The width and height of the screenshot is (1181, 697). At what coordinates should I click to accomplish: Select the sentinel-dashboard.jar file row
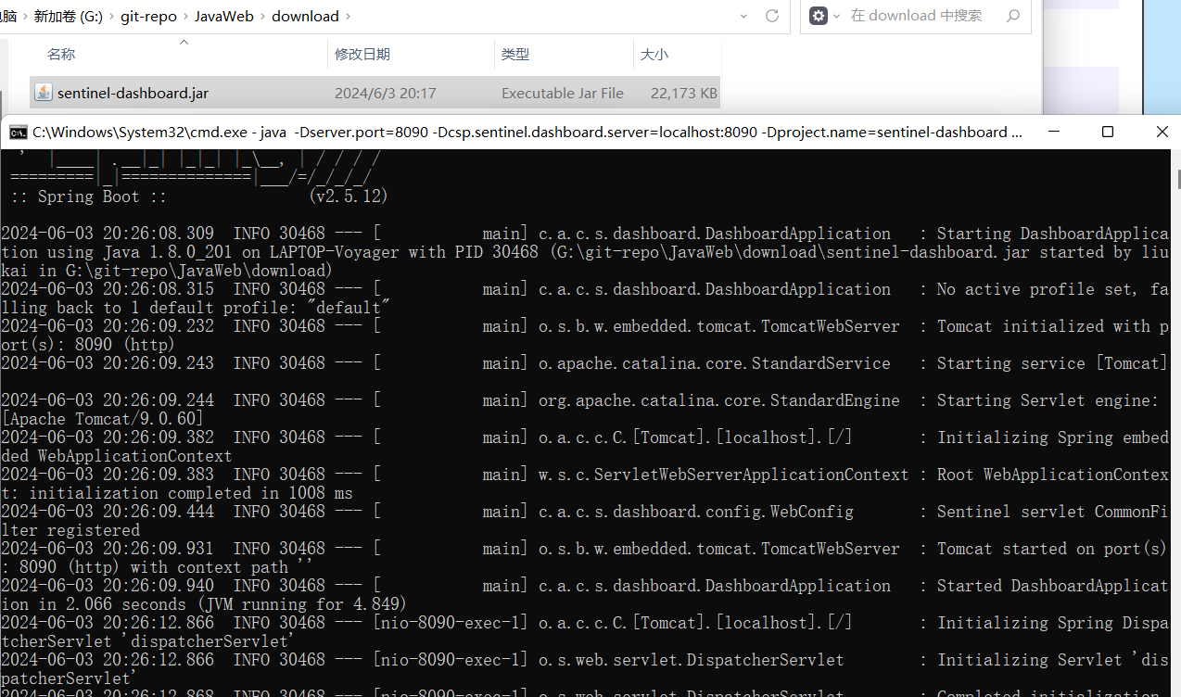coord(375,93)
